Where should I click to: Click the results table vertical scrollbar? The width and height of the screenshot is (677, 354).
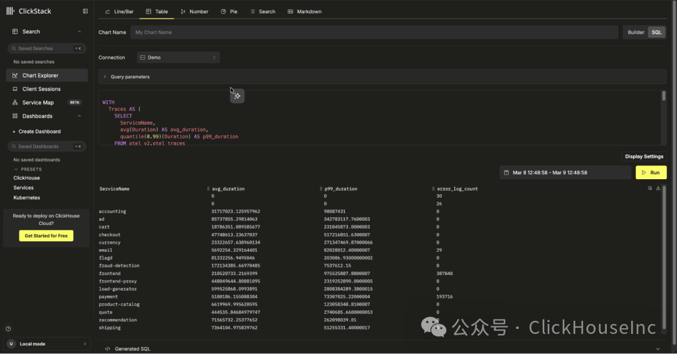(x=664, y=257)
